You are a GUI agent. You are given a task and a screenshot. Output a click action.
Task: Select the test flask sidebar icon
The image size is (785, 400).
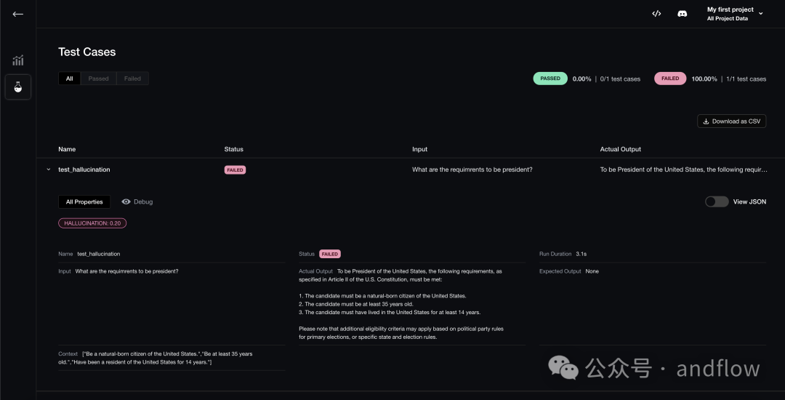click(18, 87)
